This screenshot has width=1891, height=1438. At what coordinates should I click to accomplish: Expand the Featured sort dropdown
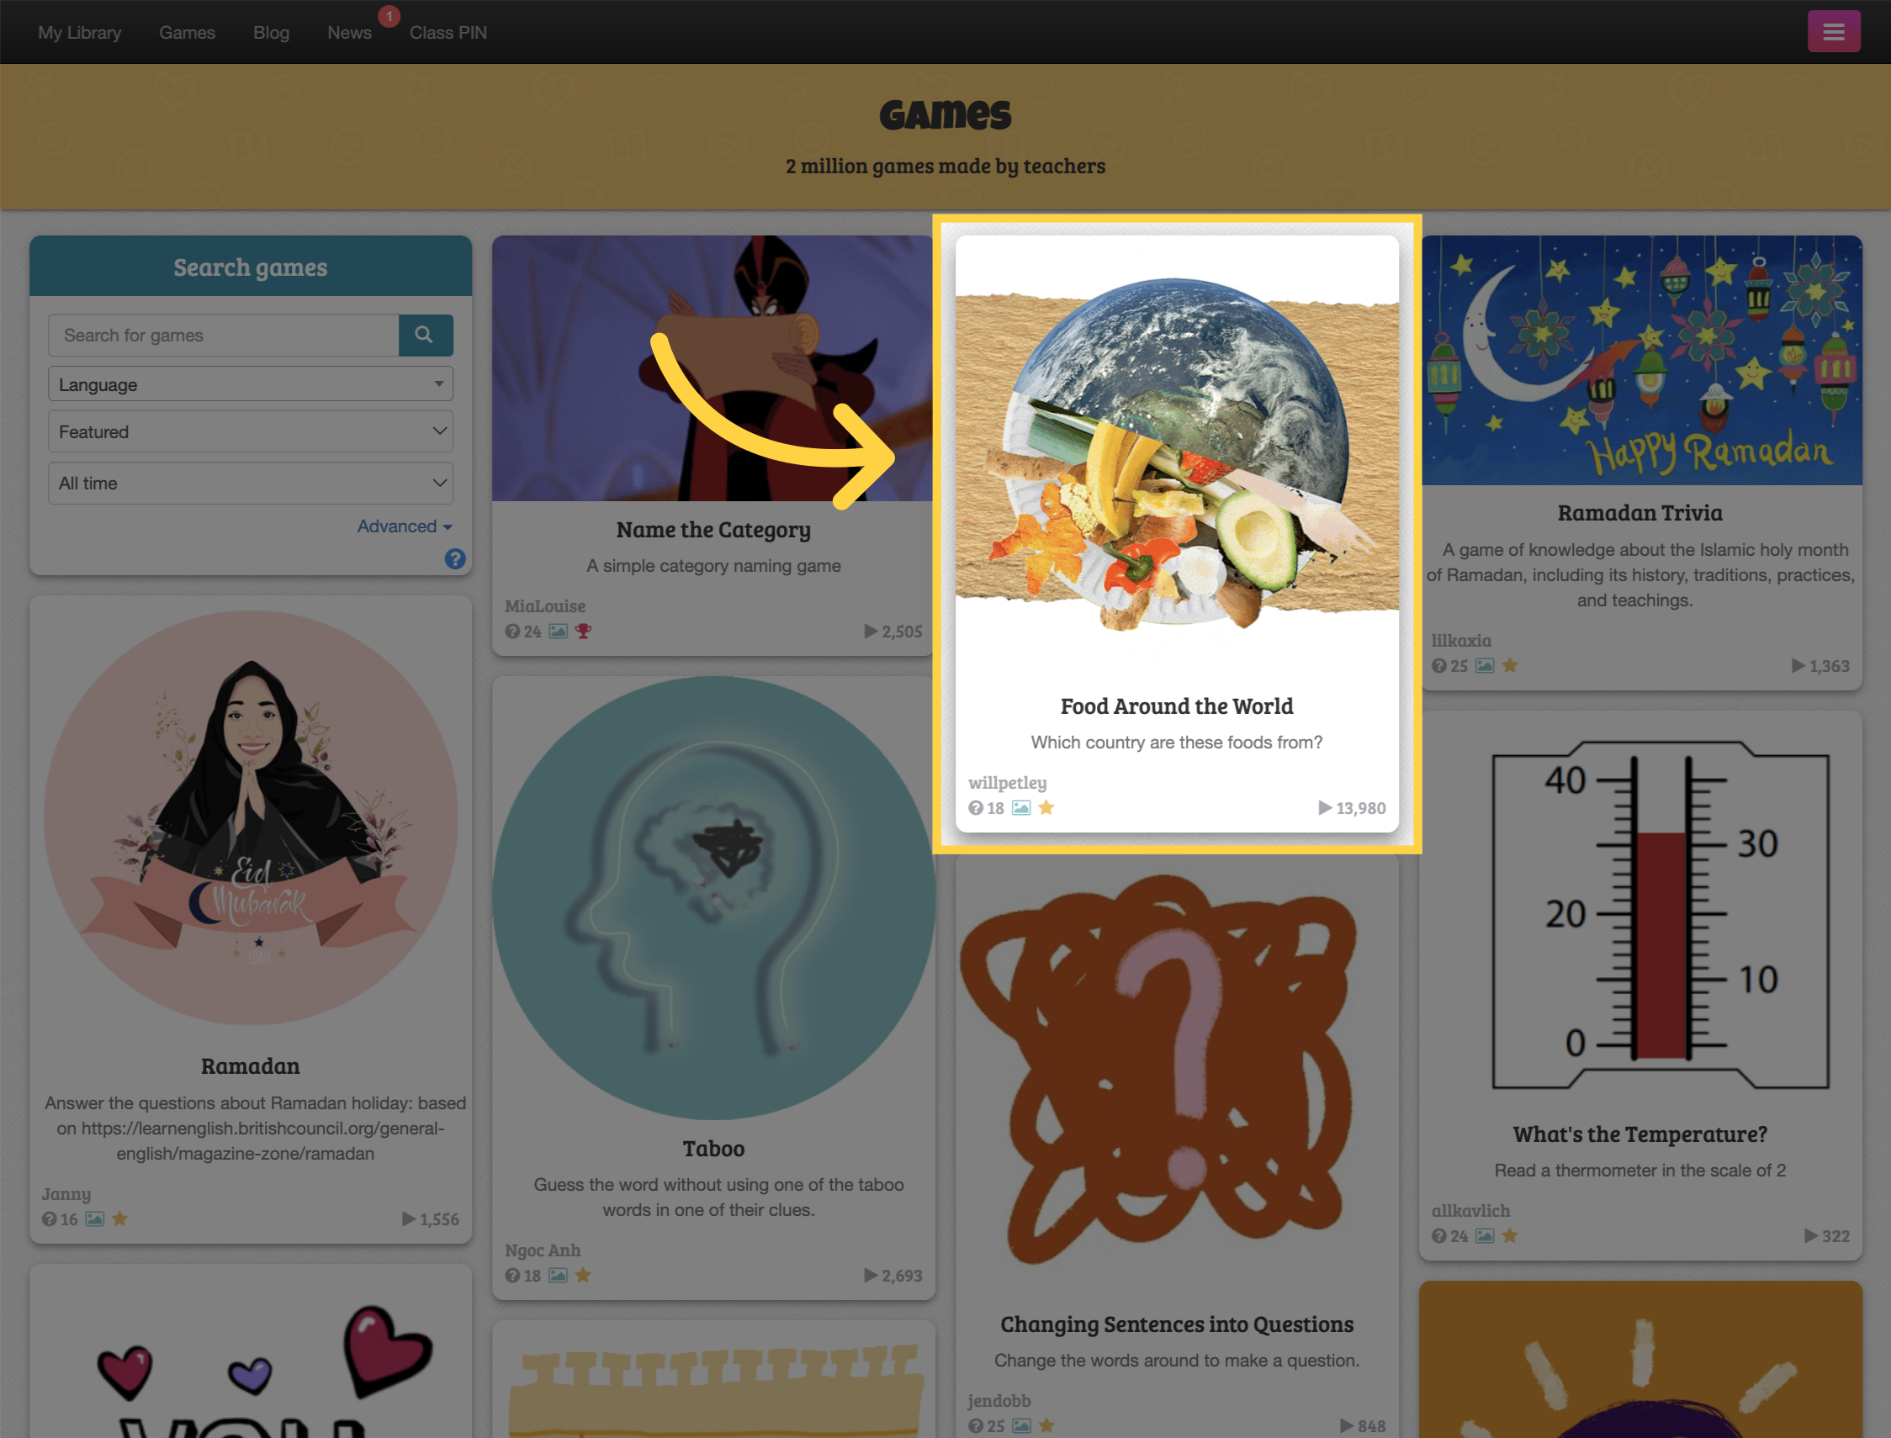[251, 431]
